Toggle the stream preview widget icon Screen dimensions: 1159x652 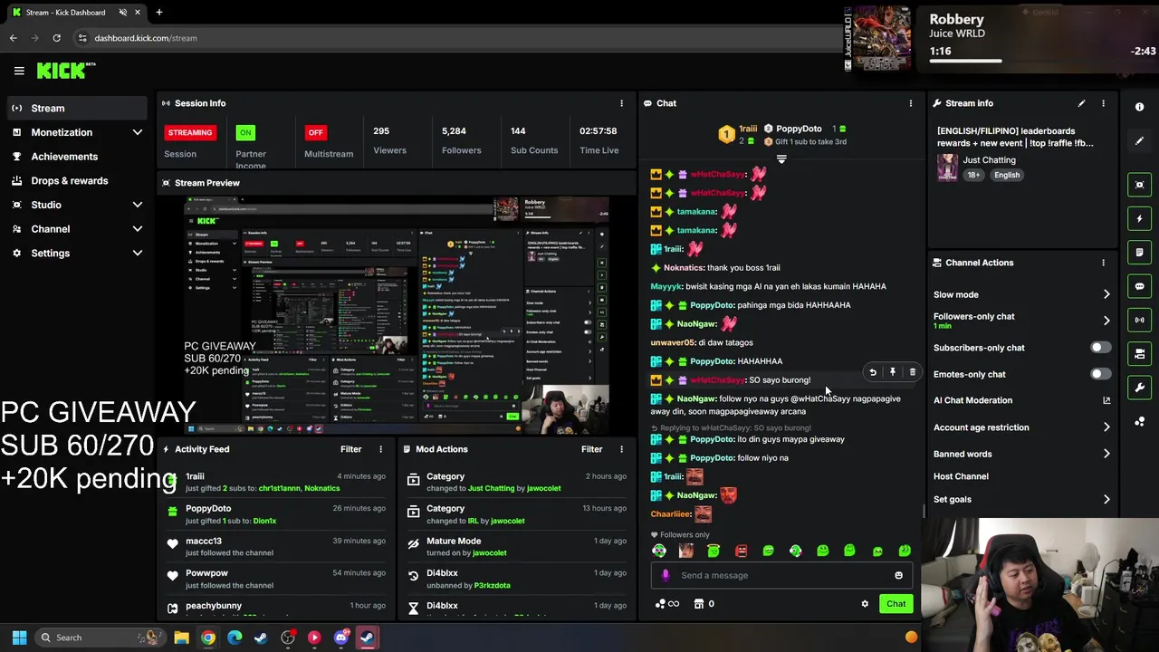coord(1139,185)
